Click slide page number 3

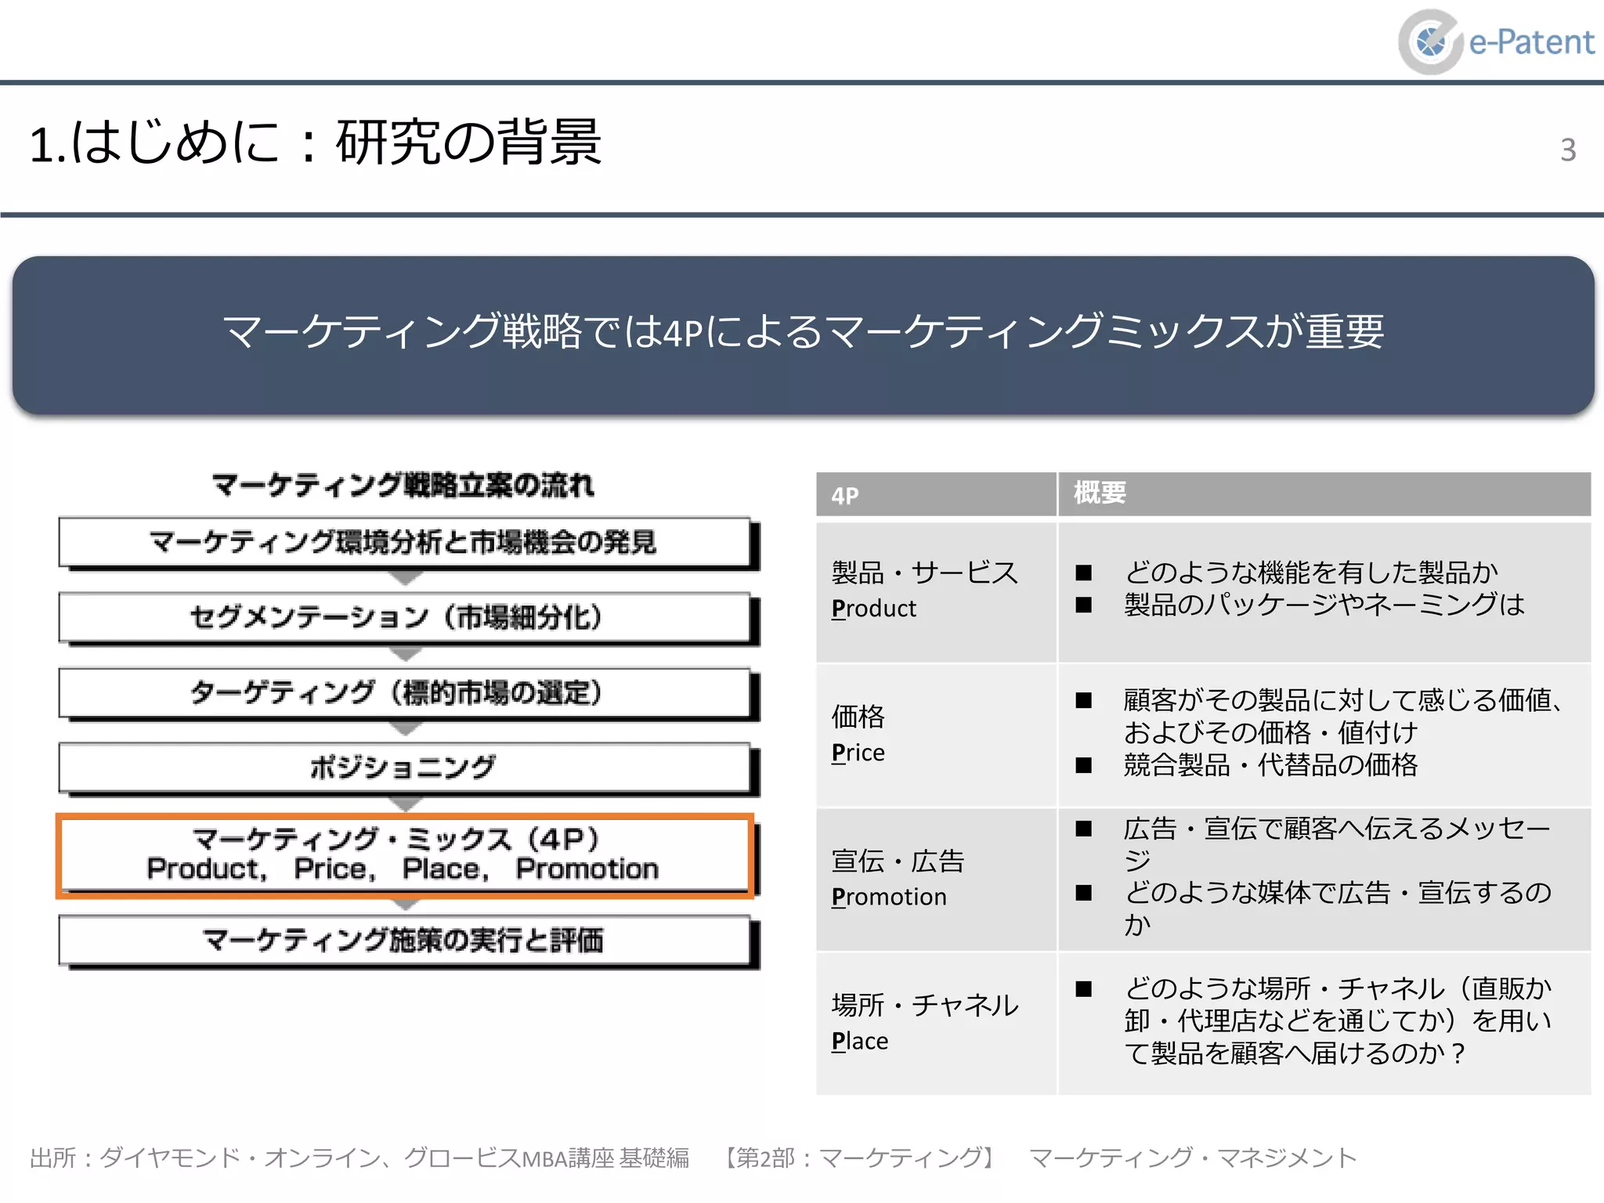tap(1567, 150)
